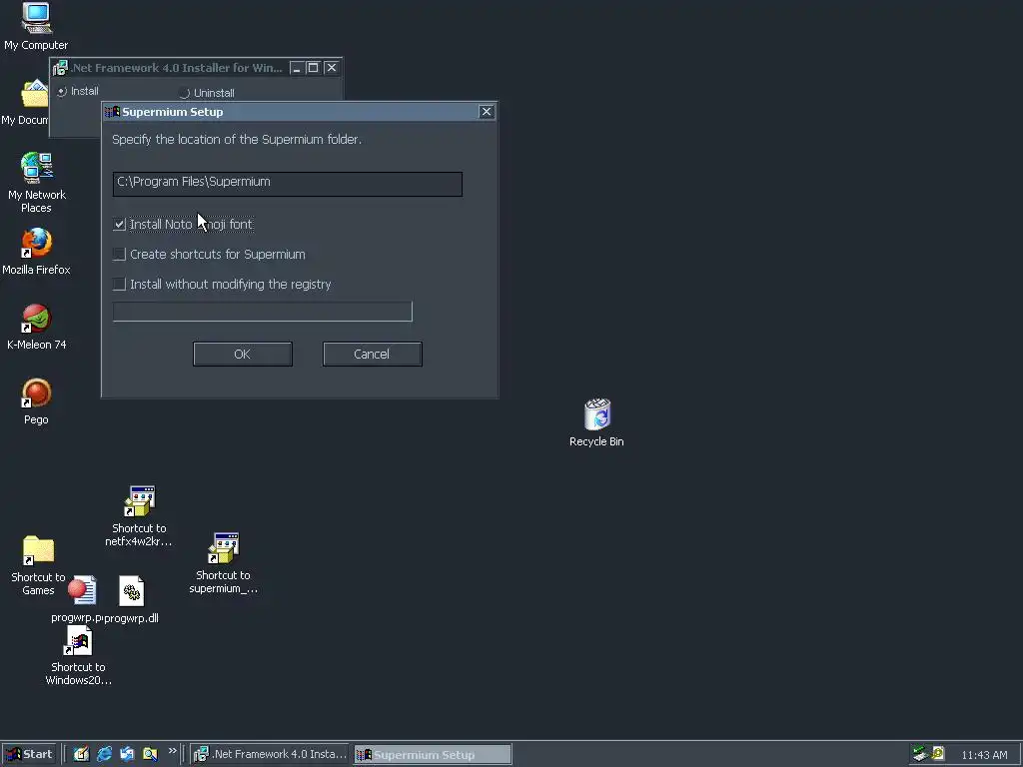Open Shortcut to Games folder
The height and width of the screenshot is (767, 1023).
[x=38, y=550]
